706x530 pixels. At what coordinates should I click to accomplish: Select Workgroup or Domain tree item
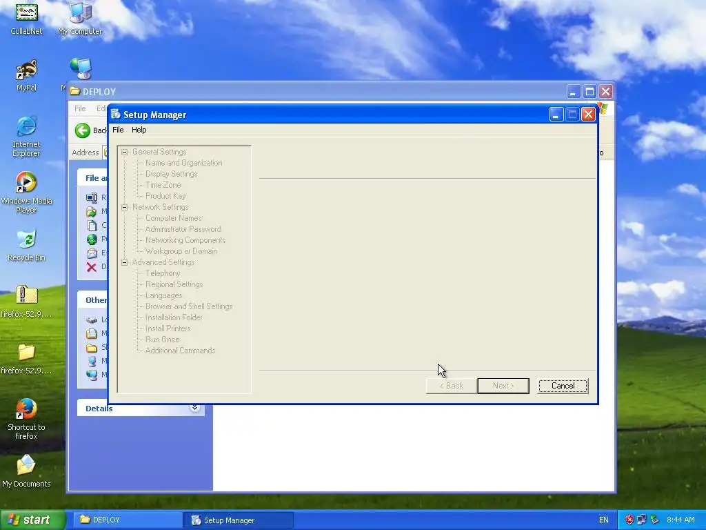(x=181, y=251)
